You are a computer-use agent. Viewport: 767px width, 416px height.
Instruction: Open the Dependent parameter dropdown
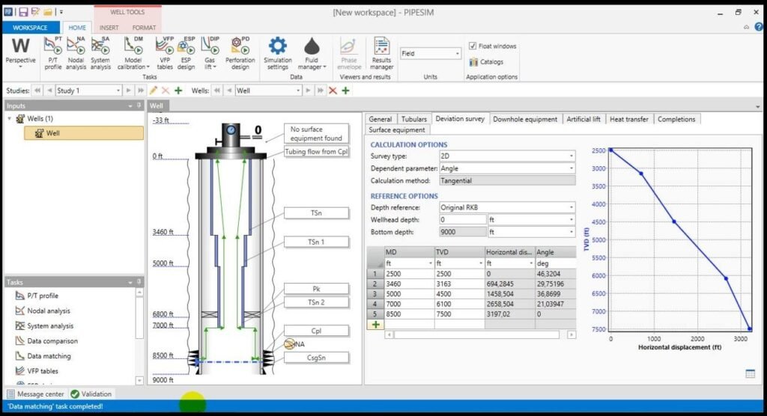coord(506,168)
